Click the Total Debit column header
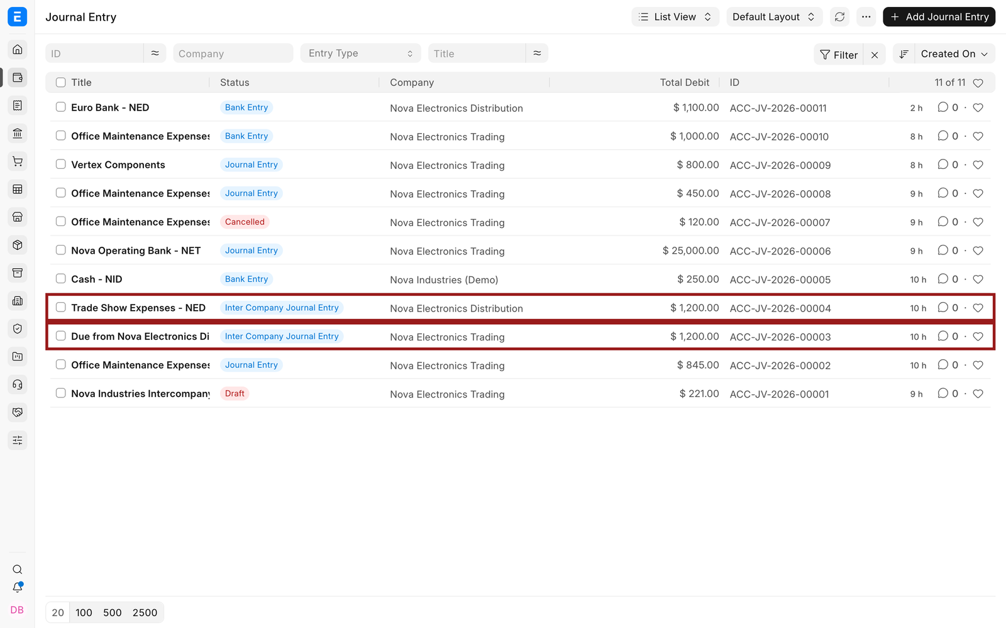The image size is (1006, 628). 684,82
